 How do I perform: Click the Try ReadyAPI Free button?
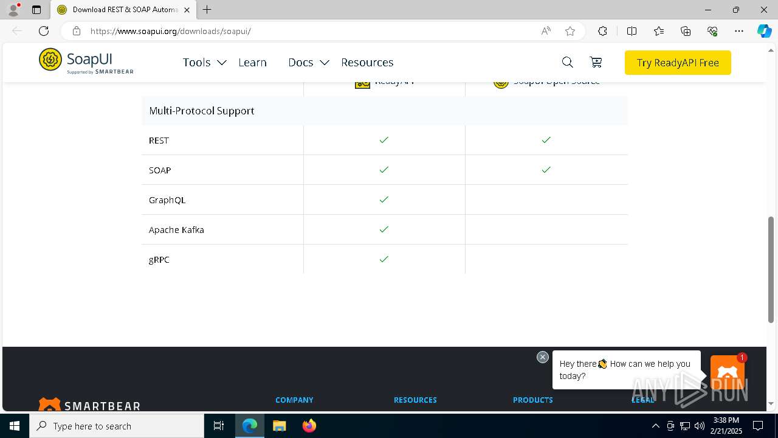click(x=678, y=63)
